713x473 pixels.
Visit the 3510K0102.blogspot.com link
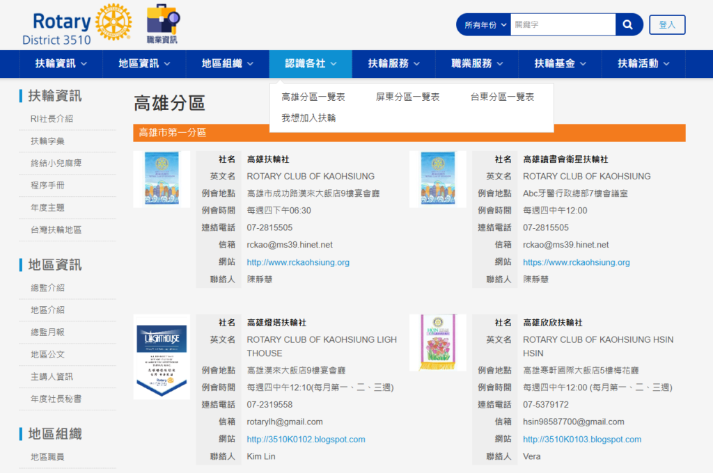[306, 440]
